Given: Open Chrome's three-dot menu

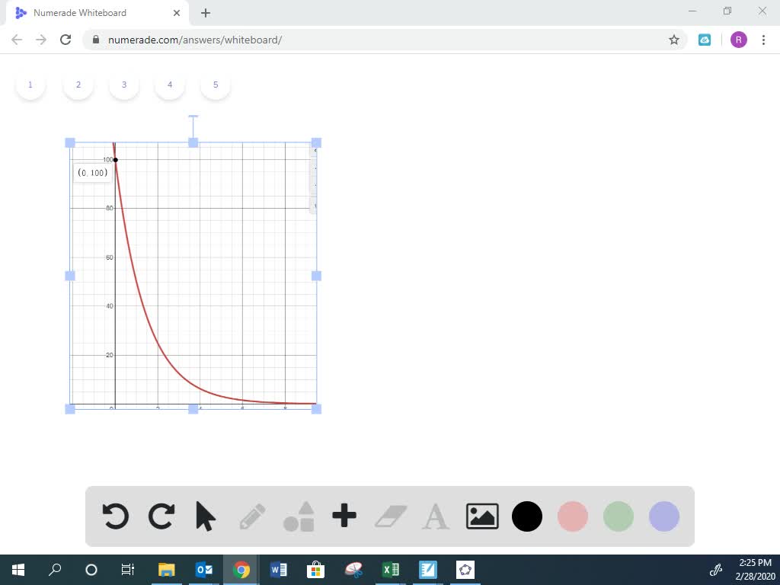Looking at the screenshot, I should click(x=764, y=40).
